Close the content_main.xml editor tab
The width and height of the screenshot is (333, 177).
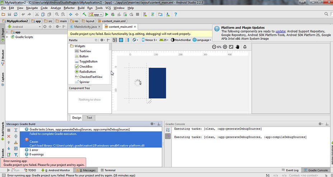tap(135, 27)
